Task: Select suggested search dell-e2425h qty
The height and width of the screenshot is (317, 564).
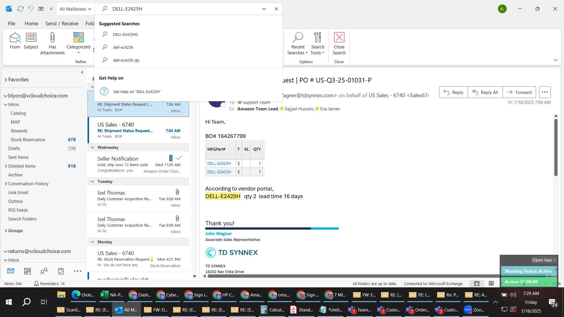Action: click(188, 60)
